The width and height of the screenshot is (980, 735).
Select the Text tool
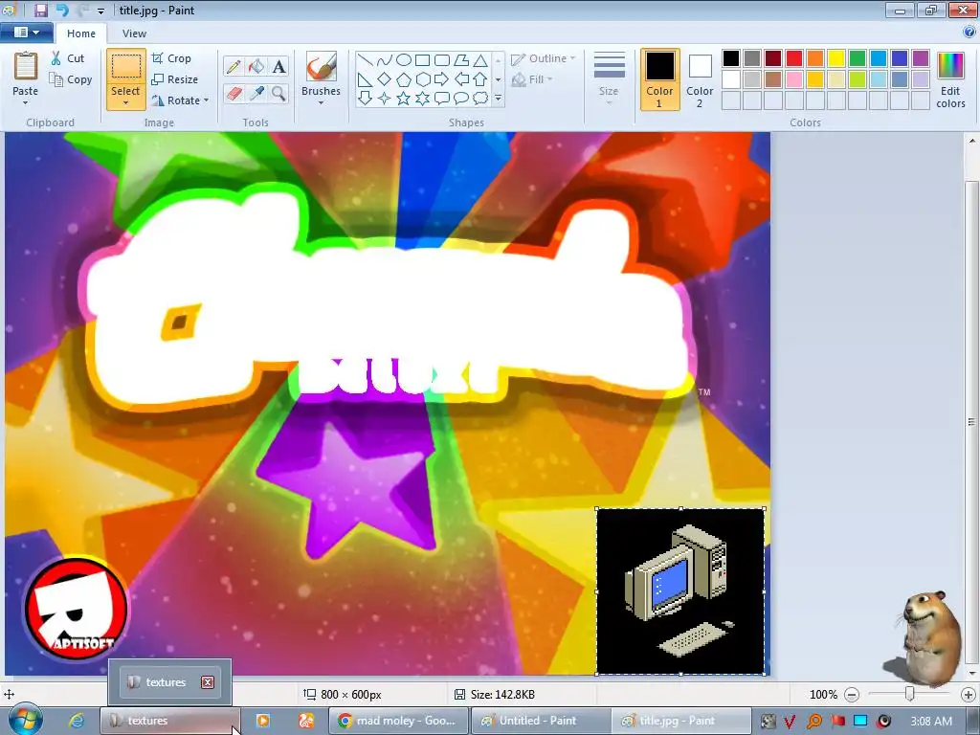point(278,66)
